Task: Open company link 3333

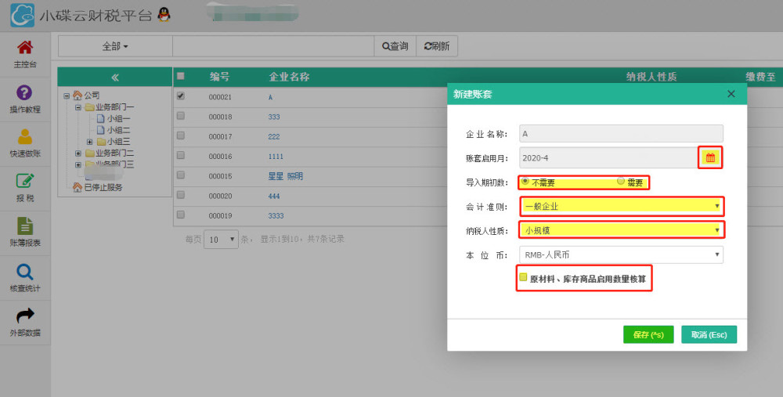Action: point(276,216)
